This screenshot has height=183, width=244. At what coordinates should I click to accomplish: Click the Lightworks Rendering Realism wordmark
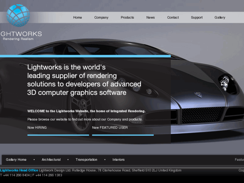[21, 36]
